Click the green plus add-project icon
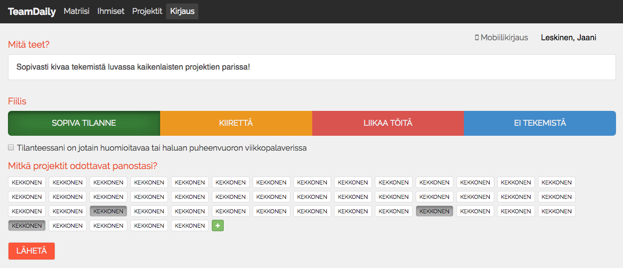This screenshot has height=268, width=623. [218, 226]
